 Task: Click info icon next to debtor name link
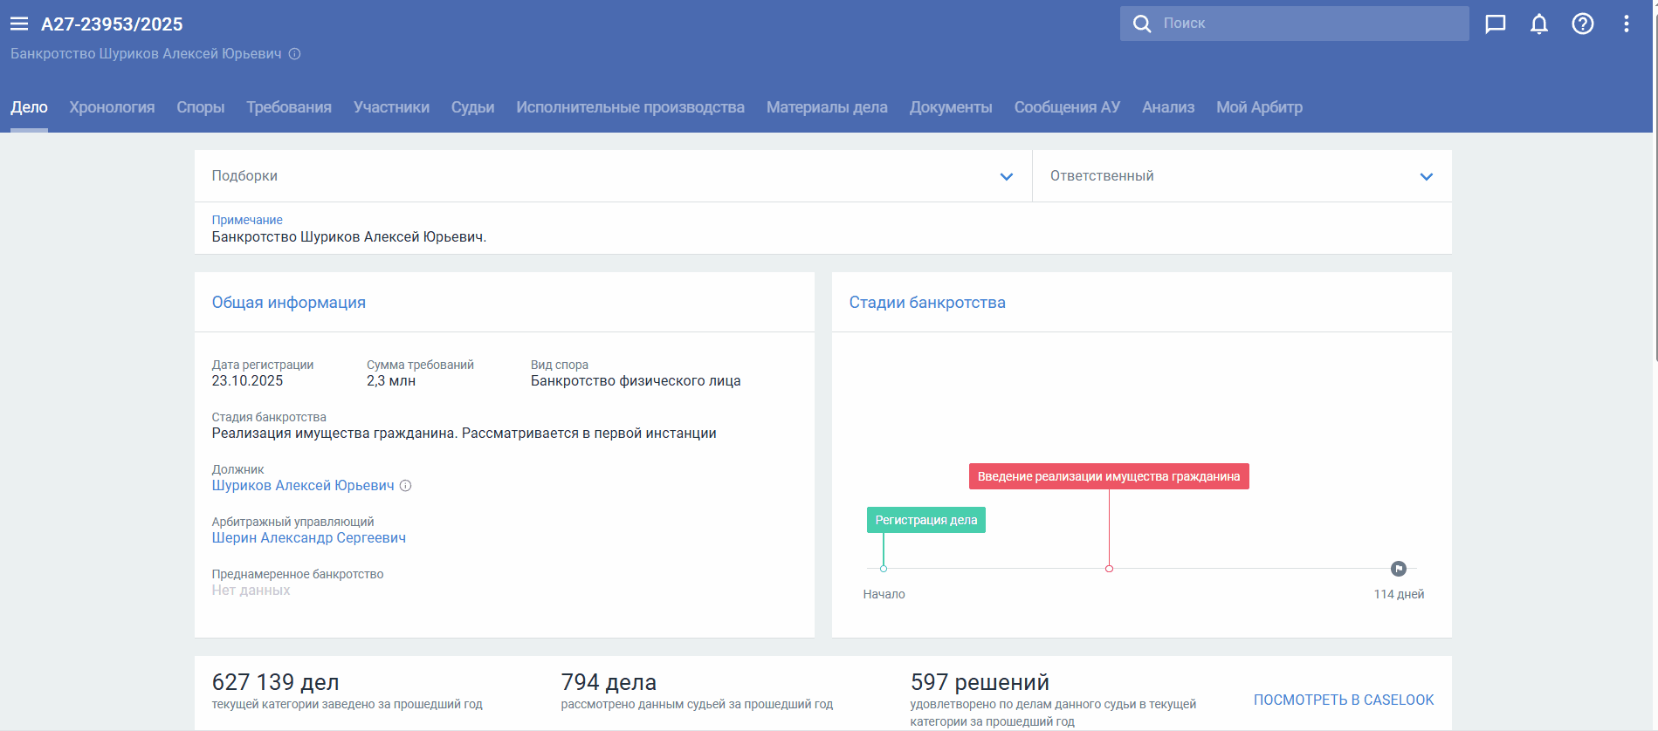click(405, 486)
